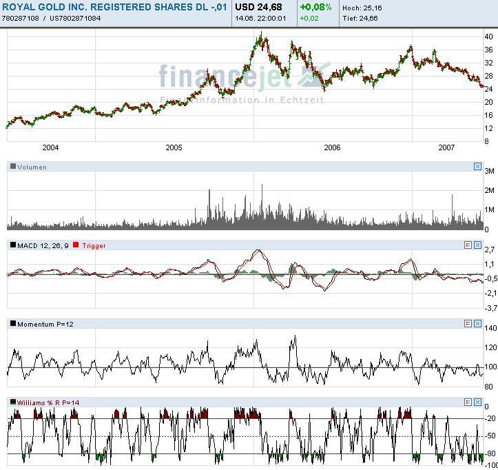
Task: Click the 2007 label on time axis
Action: click(446, 147)
